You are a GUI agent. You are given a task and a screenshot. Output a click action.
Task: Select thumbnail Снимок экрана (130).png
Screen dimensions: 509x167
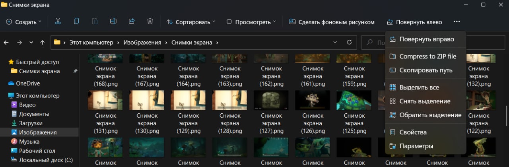[147, 100]
